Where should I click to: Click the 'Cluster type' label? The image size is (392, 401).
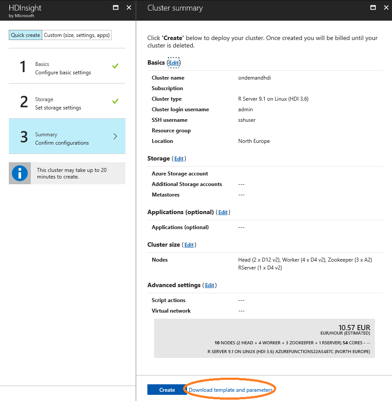pos(167,99)
